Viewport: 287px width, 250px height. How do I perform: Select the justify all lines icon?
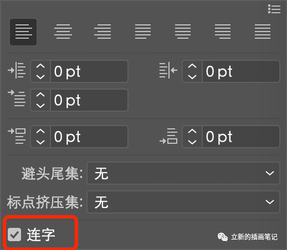click(x=263, y=32)
